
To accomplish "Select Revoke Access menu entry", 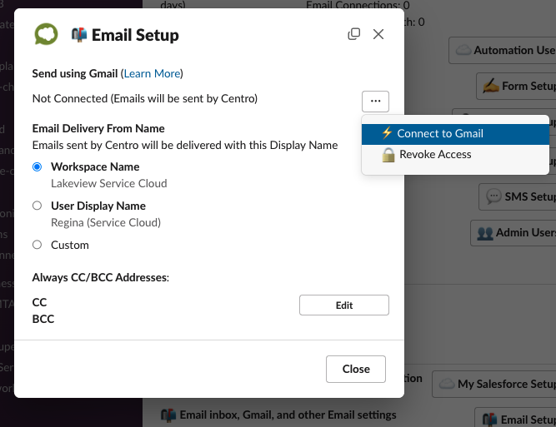I will [455, 155].
